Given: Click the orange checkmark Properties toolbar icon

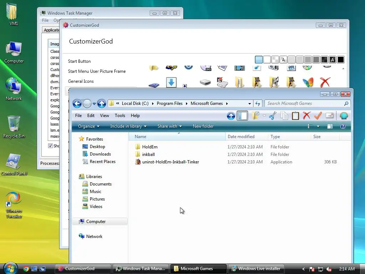Looking at the screenshot, I should pos(318,116).
